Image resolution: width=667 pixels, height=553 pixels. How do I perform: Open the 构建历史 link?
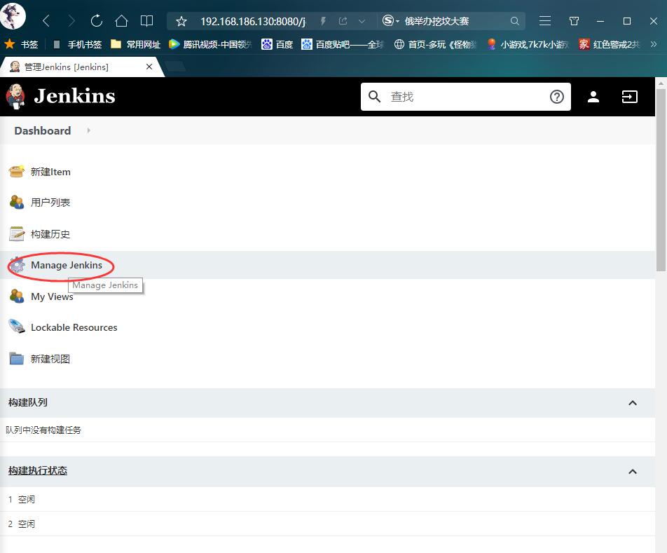50,234
